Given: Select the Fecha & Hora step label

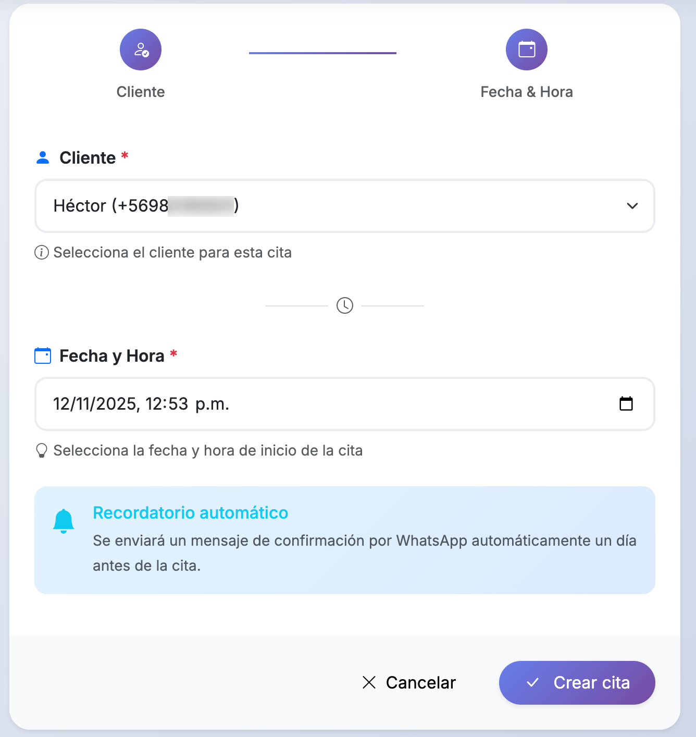Looking at the screenshot, I should click(x=526, y=92).
